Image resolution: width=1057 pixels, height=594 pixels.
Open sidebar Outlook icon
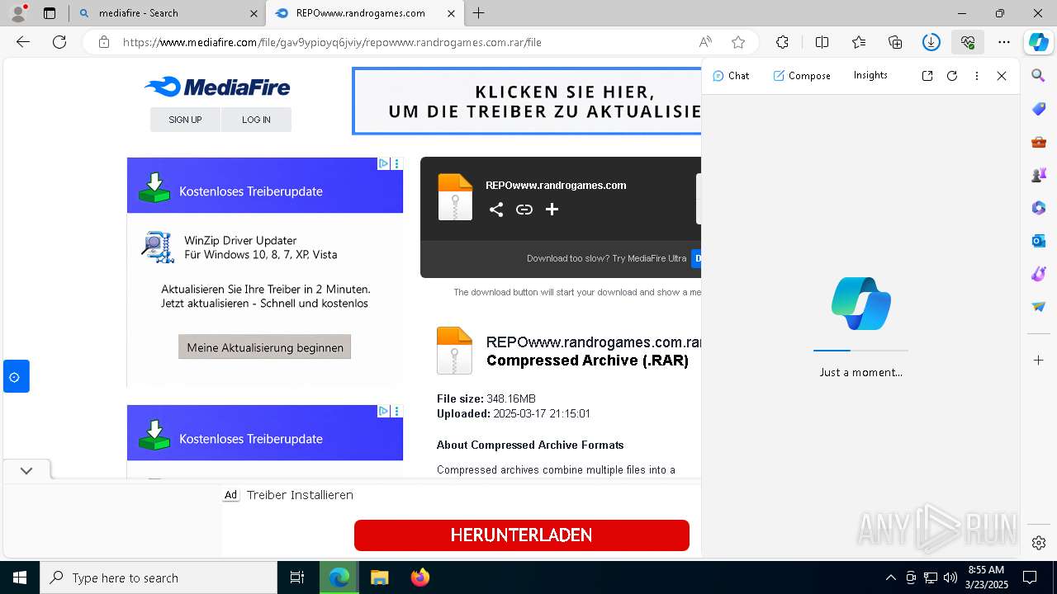click(1039, 241)
